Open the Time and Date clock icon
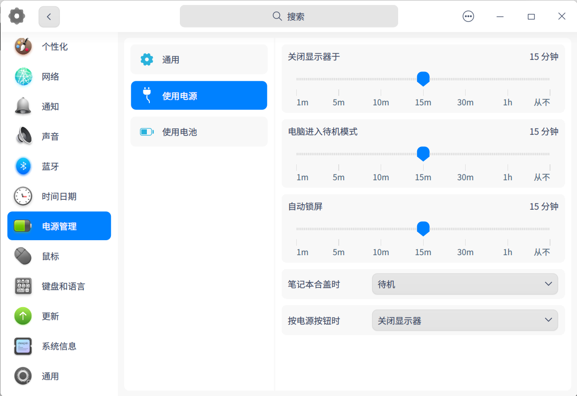577x396 pixels. tap(23, 196)
